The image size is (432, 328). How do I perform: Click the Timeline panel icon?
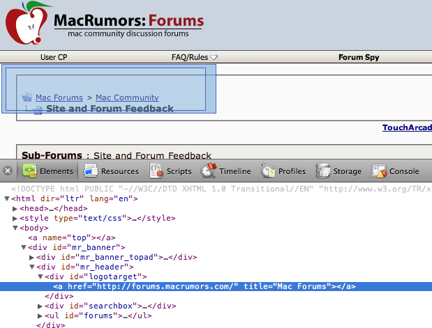209,171
